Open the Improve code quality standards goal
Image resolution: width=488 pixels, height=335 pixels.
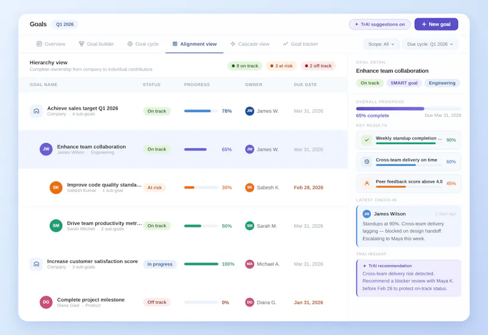(x=104, y=185)
